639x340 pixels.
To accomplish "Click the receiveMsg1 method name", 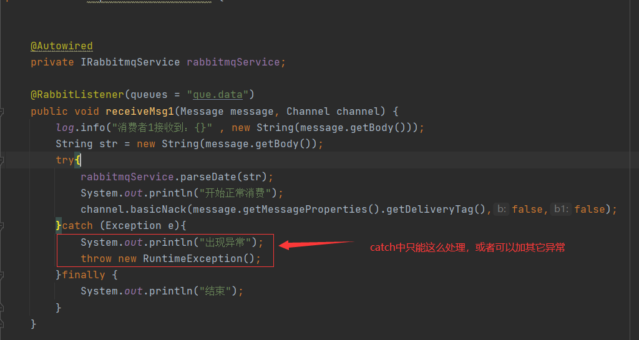I will 140,112.
